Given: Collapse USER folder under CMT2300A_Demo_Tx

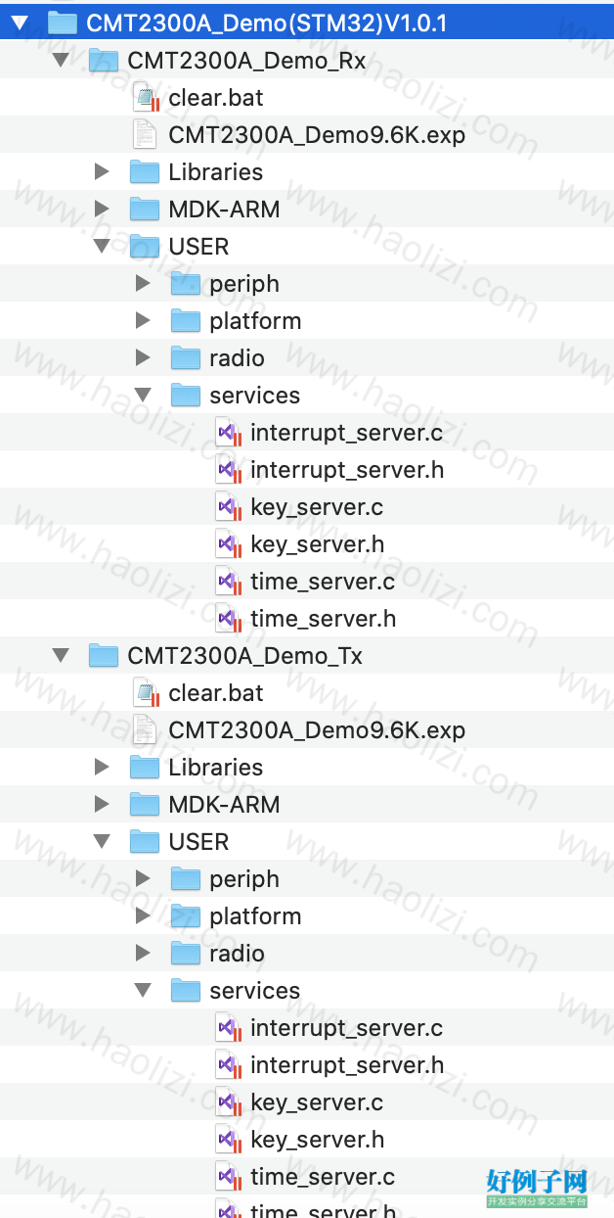Looking at the screenshot, I should 102,841.
